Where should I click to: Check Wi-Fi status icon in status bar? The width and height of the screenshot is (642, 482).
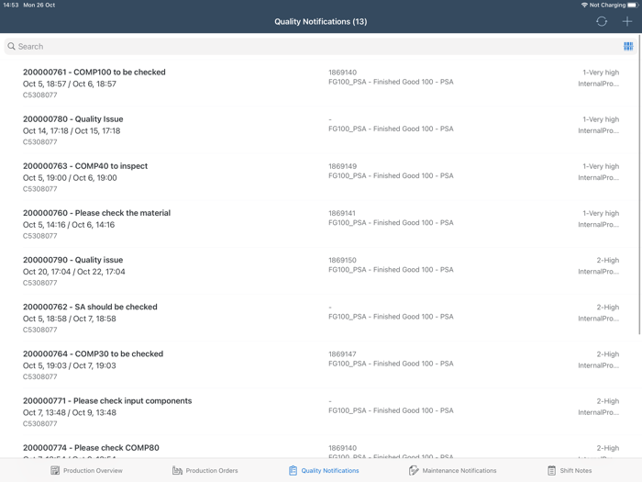(584, 5)
